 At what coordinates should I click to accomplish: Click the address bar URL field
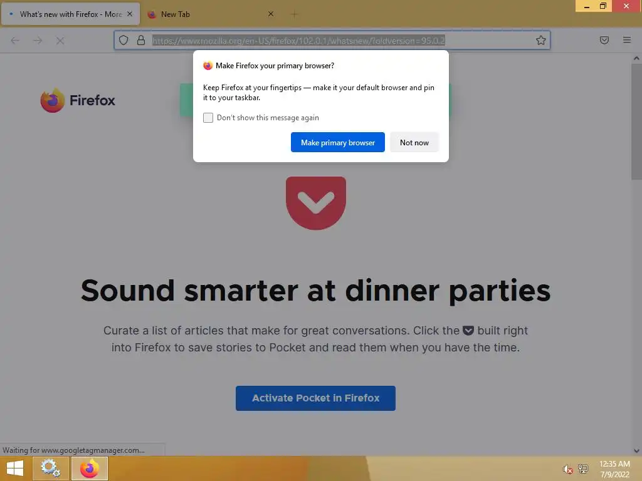pos(332,40)
